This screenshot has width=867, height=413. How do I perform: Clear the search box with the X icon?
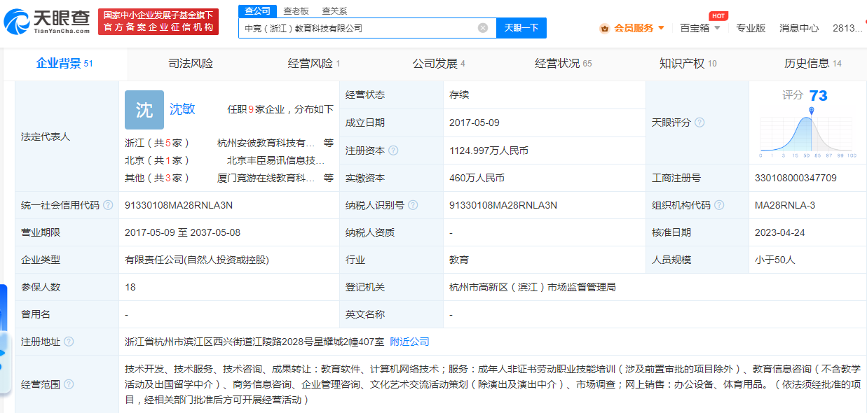pyautogui.click(x=483, y=28)
